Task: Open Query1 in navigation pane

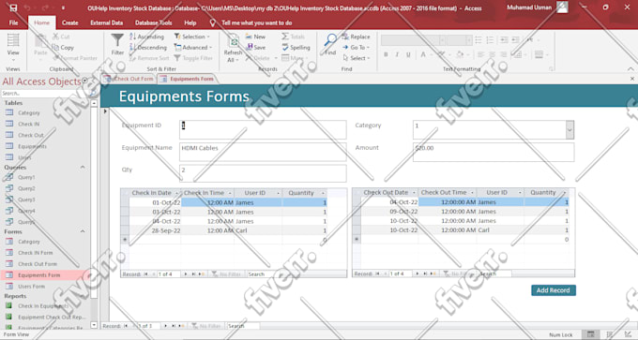Action: coord(26,177)
